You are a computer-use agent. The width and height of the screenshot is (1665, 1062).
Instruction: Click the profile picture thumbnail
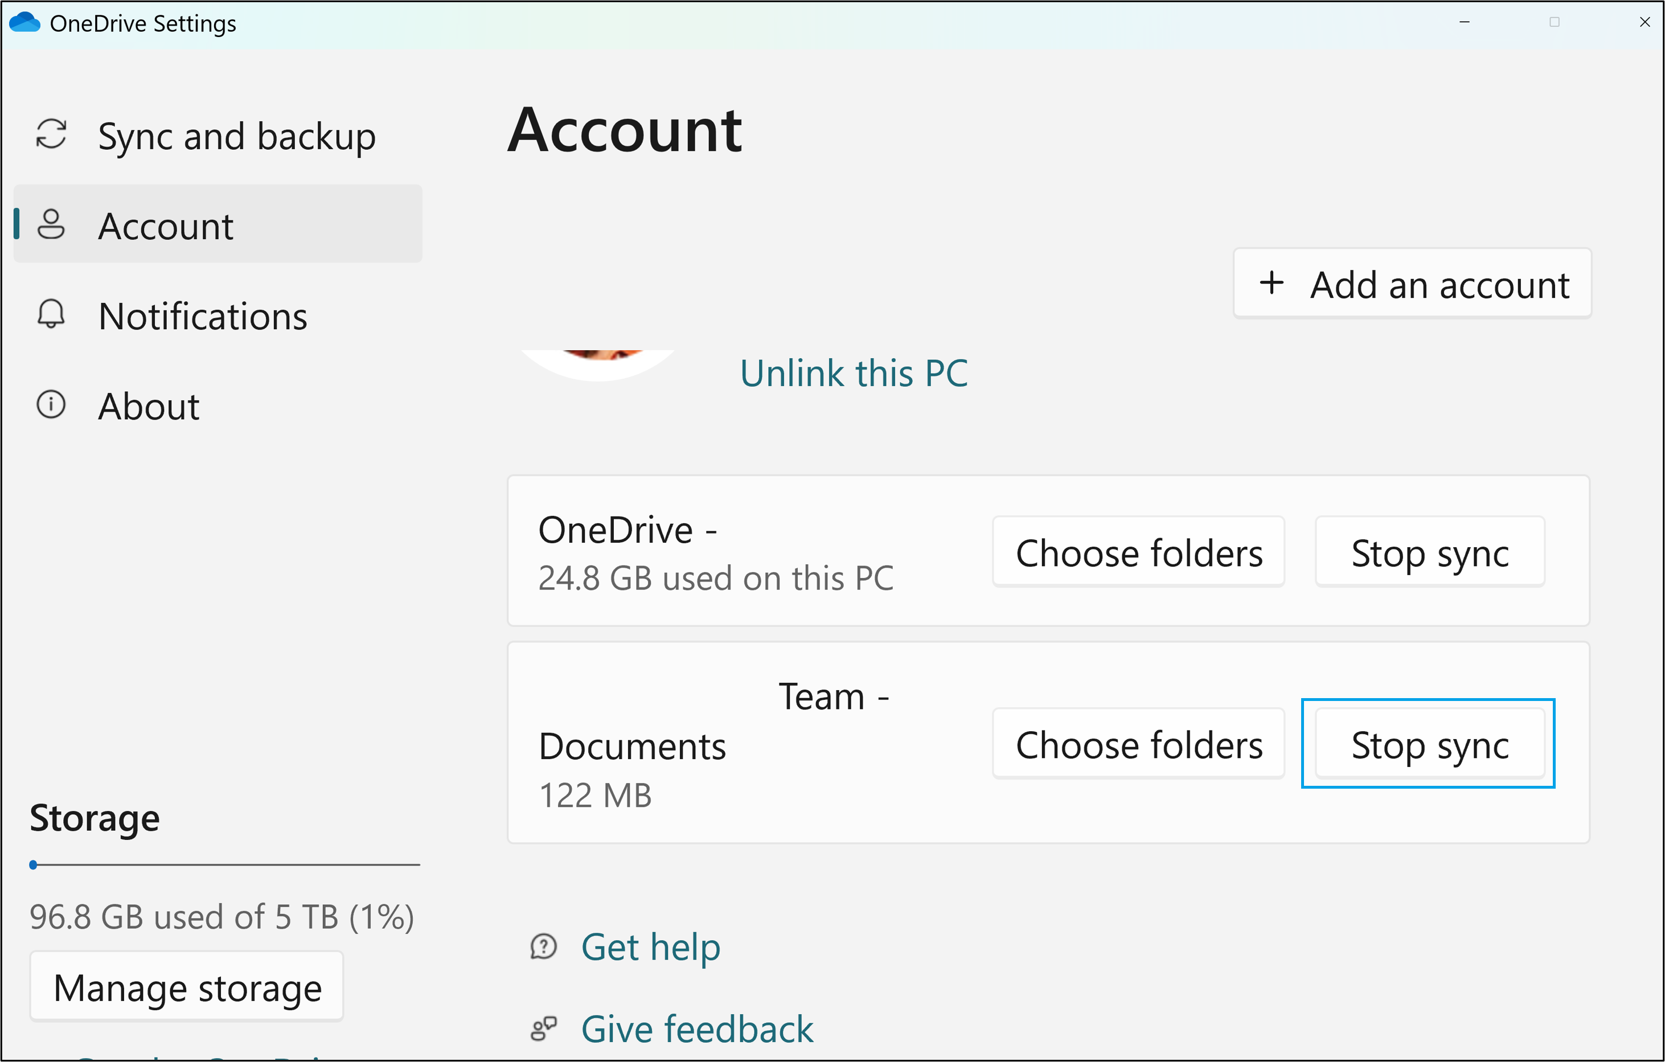pos(598,365)
